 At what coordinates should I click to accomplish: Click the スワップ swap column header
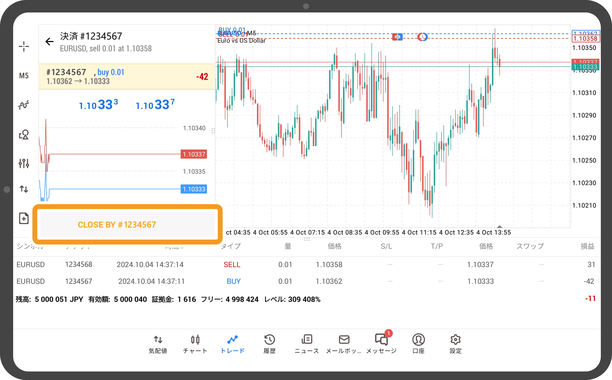(530, 246)
